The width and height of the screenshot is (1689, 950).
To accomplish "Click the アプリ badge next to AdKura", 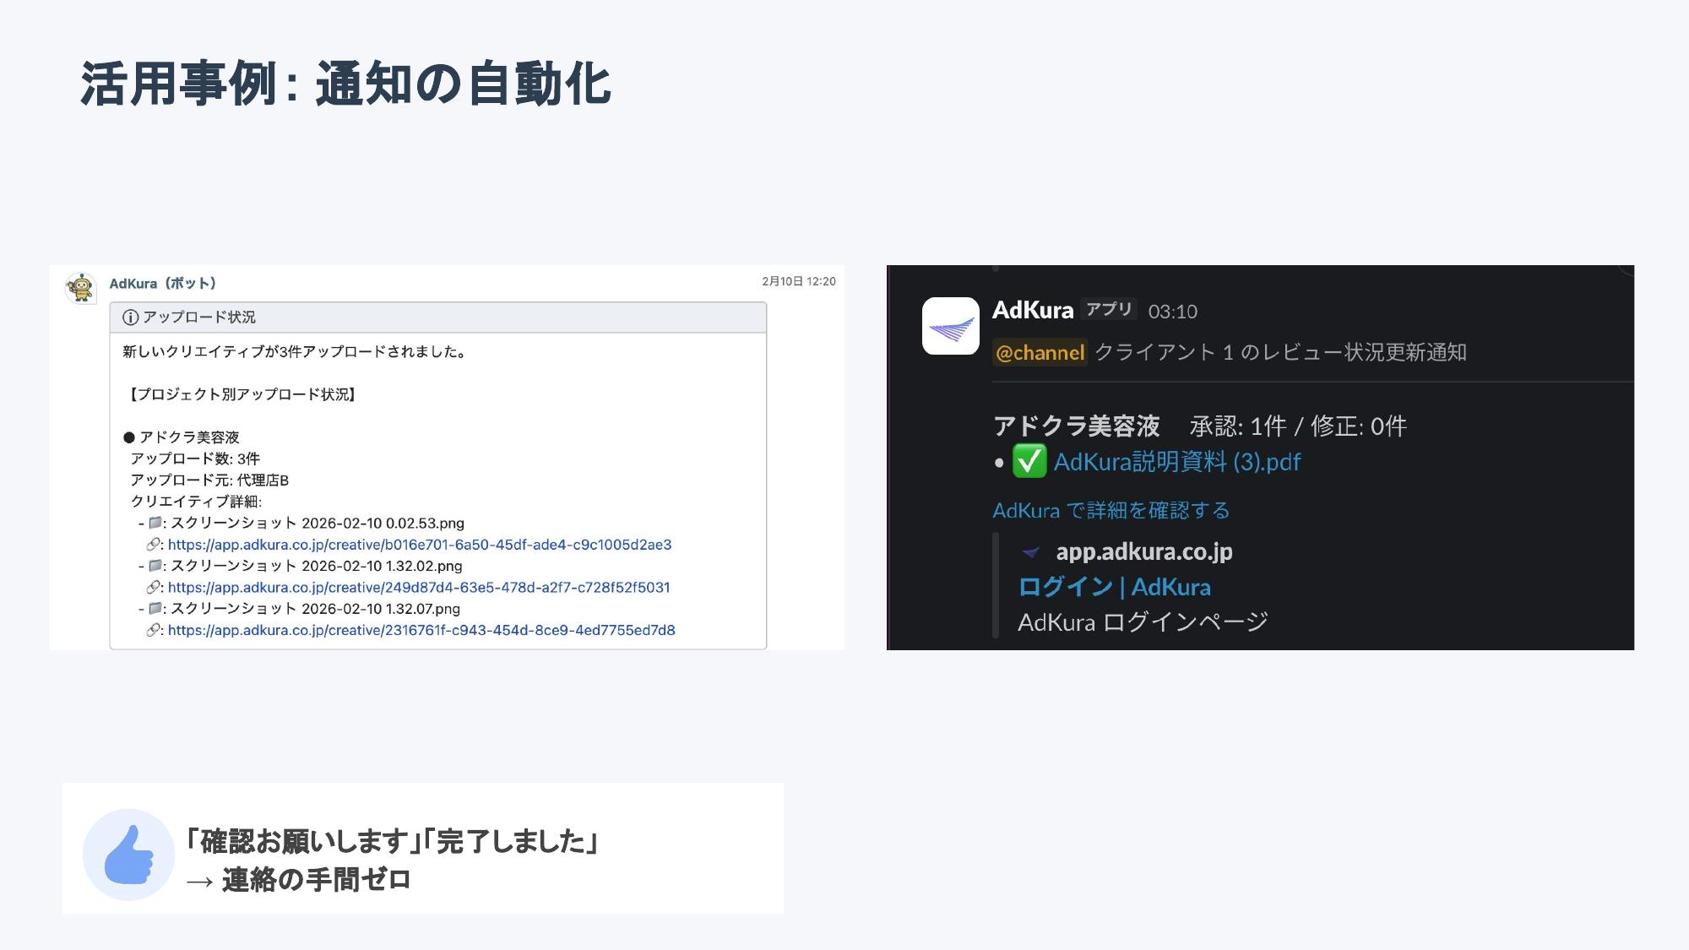I will [x=1111, y=309].
